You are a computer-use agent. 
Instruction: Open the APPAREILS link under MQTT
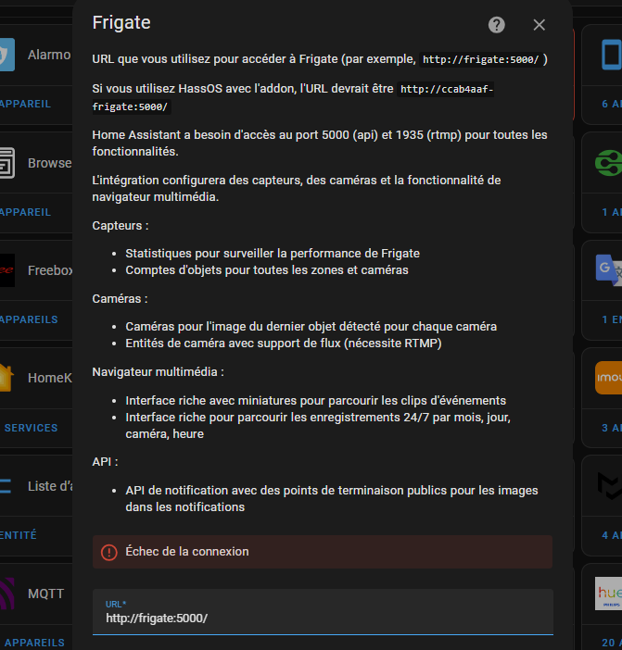point(33,642)
